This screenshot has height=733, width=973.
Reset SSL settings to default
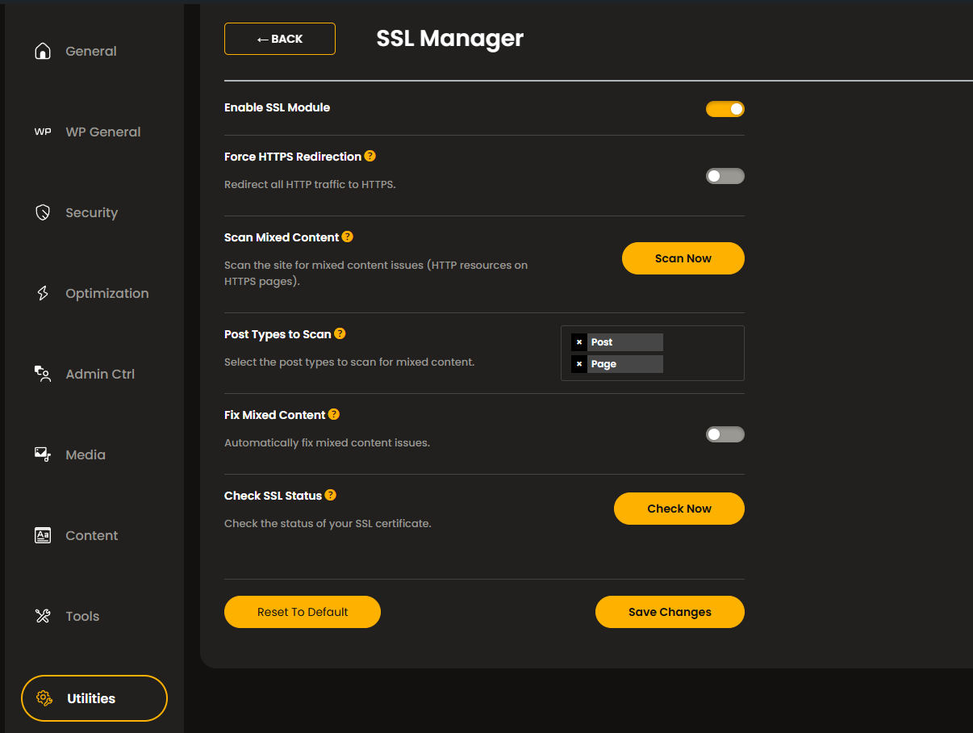pos(302,611)
